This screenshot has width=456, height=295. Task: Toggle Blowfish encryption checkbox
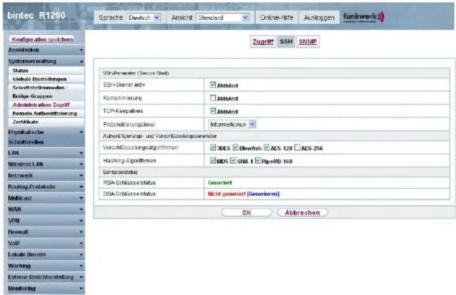point(235,147)
